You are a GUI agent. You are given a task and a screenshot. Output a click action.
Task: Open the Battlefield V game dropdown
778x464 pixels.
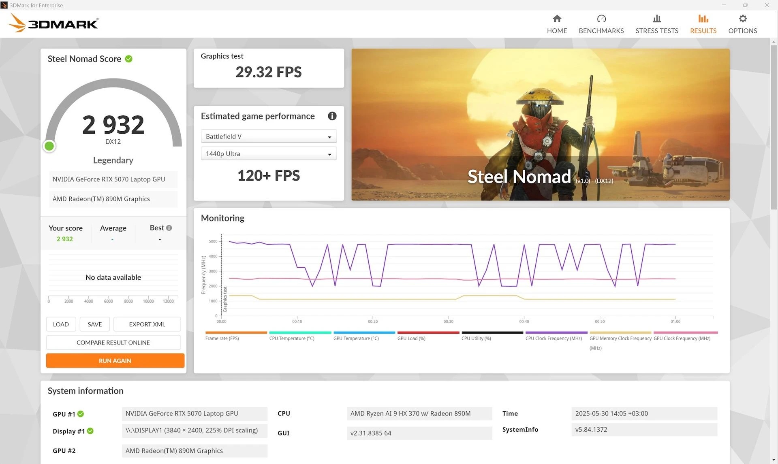coord(269,136)
